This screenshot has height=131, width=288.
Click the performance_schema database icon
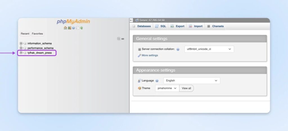pos(25,48)
